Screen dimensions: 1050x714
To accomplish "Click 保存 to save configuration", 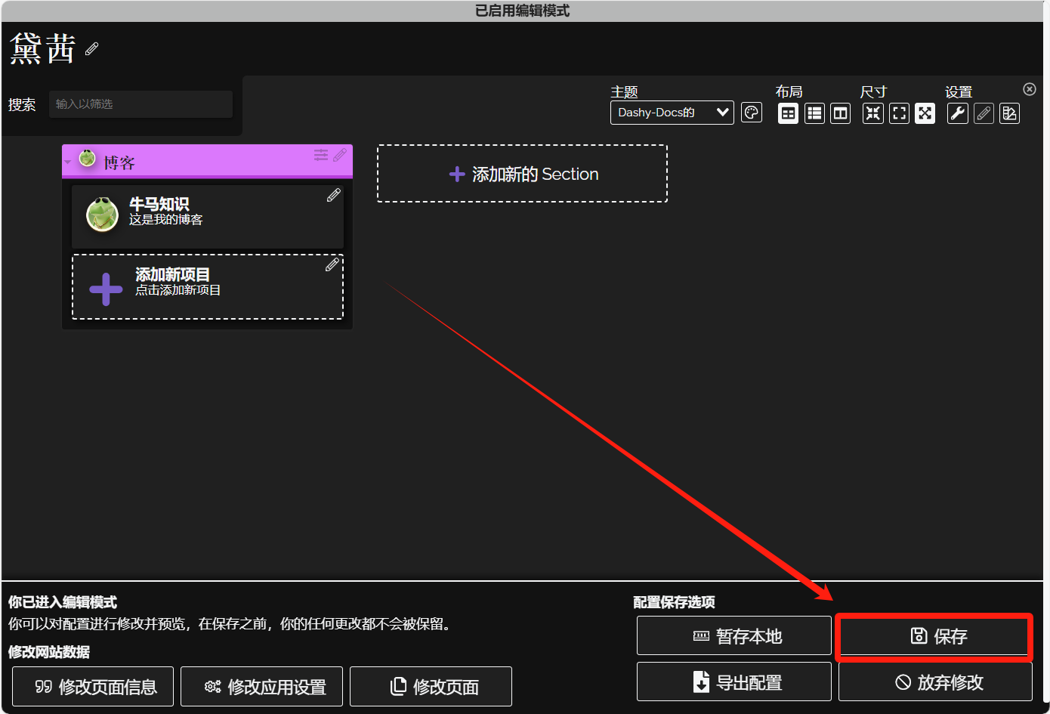I will pyautogui.click(x=934, y=636).
